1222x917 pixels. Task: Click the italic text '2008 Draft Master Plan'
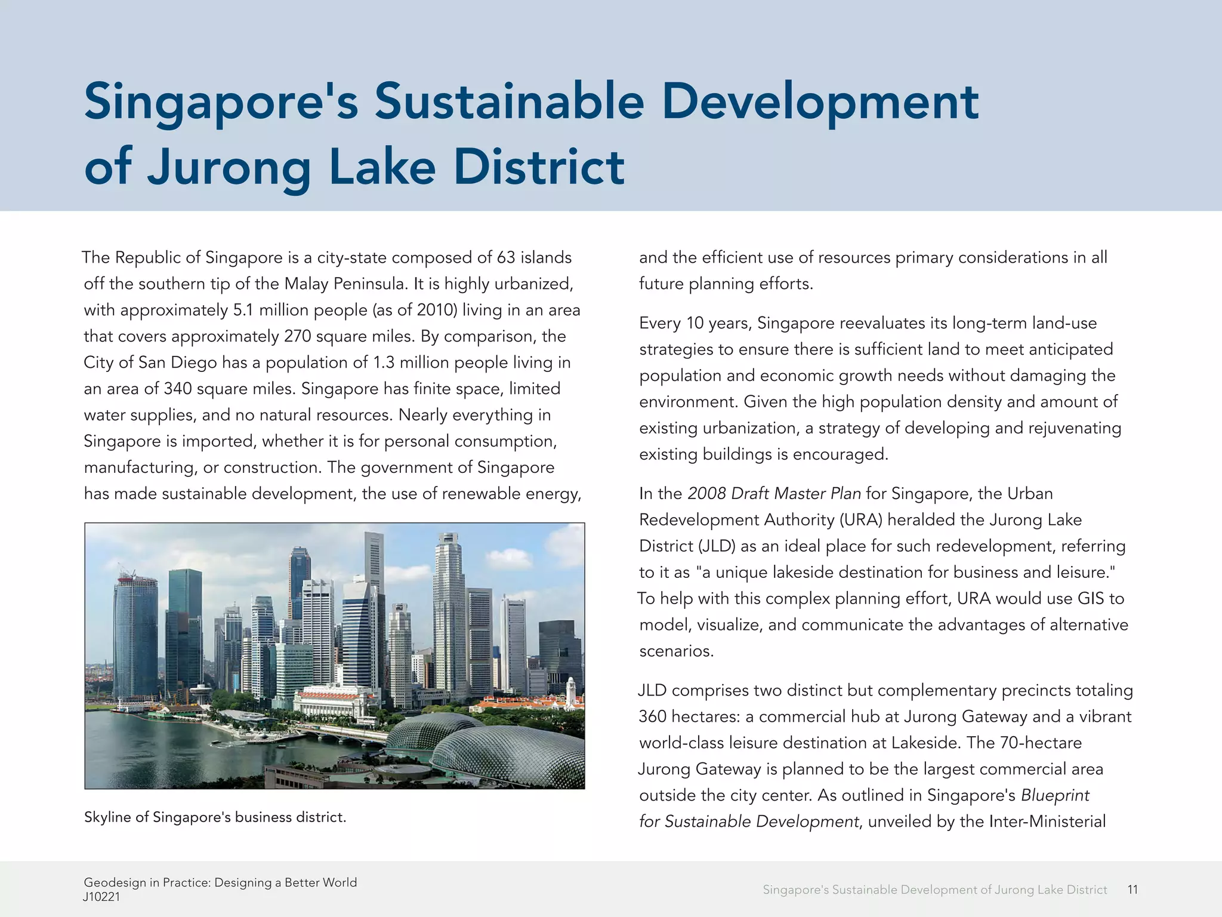pyautogui.click(x=774, y=494)
